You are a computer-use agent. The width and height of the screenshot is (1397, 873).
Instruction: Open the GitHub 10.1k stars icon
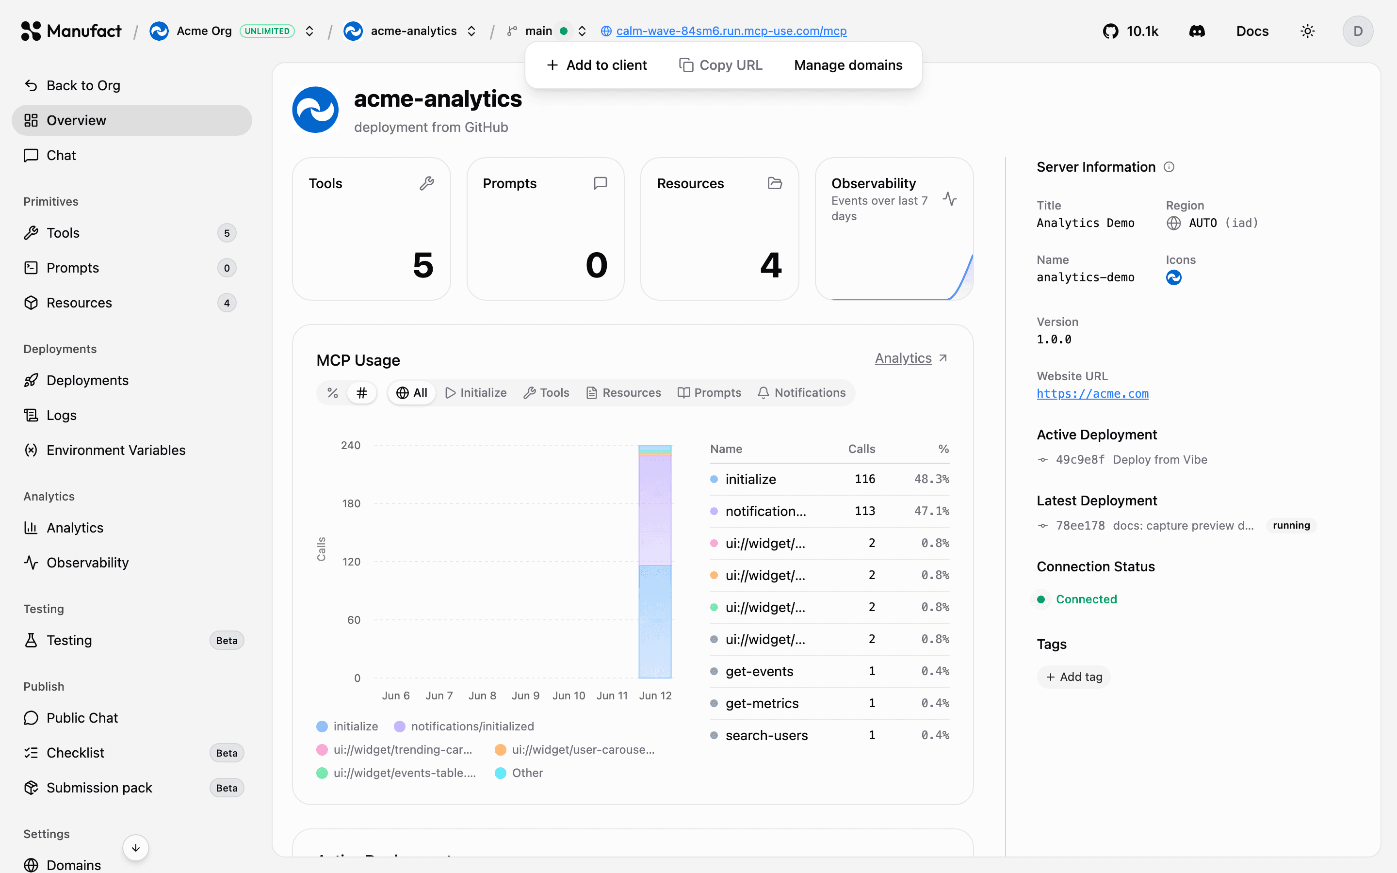tap(1111, 31)
